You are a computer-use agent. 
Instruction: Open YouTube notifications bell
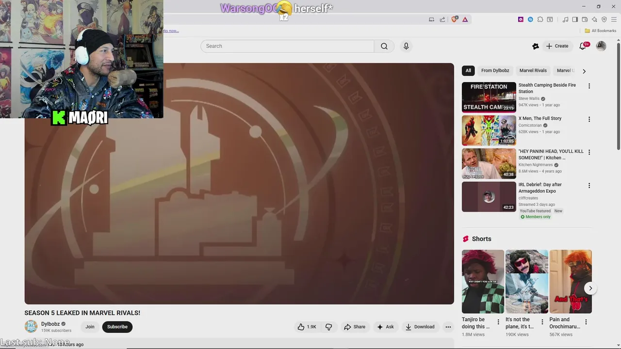[x=583, y=46]
